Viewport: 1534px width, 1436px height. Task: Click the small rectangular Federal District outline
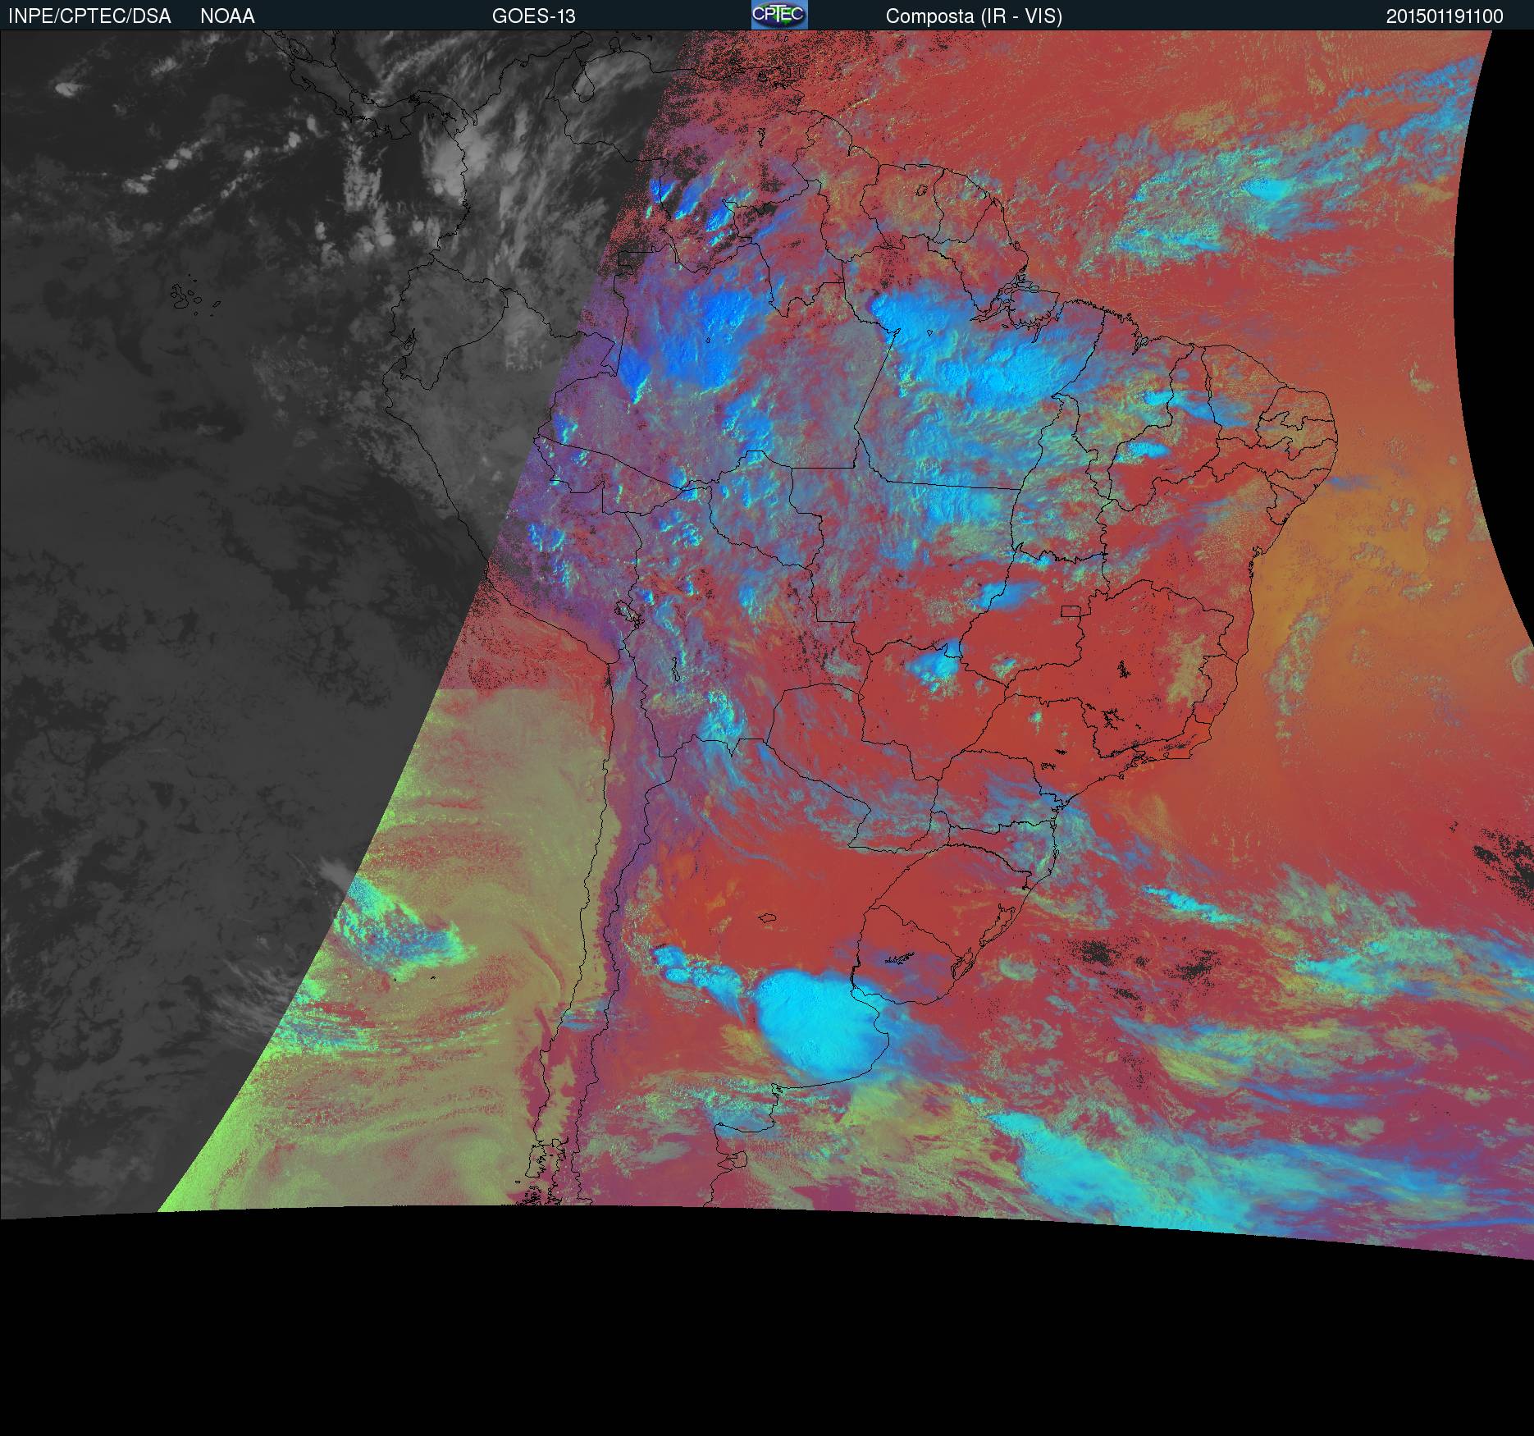point(1071,610)
